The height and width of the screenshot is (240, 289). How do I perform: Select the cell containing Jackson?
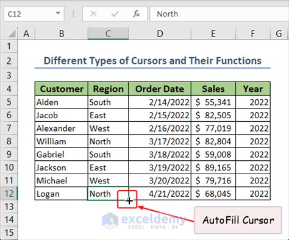62,168
